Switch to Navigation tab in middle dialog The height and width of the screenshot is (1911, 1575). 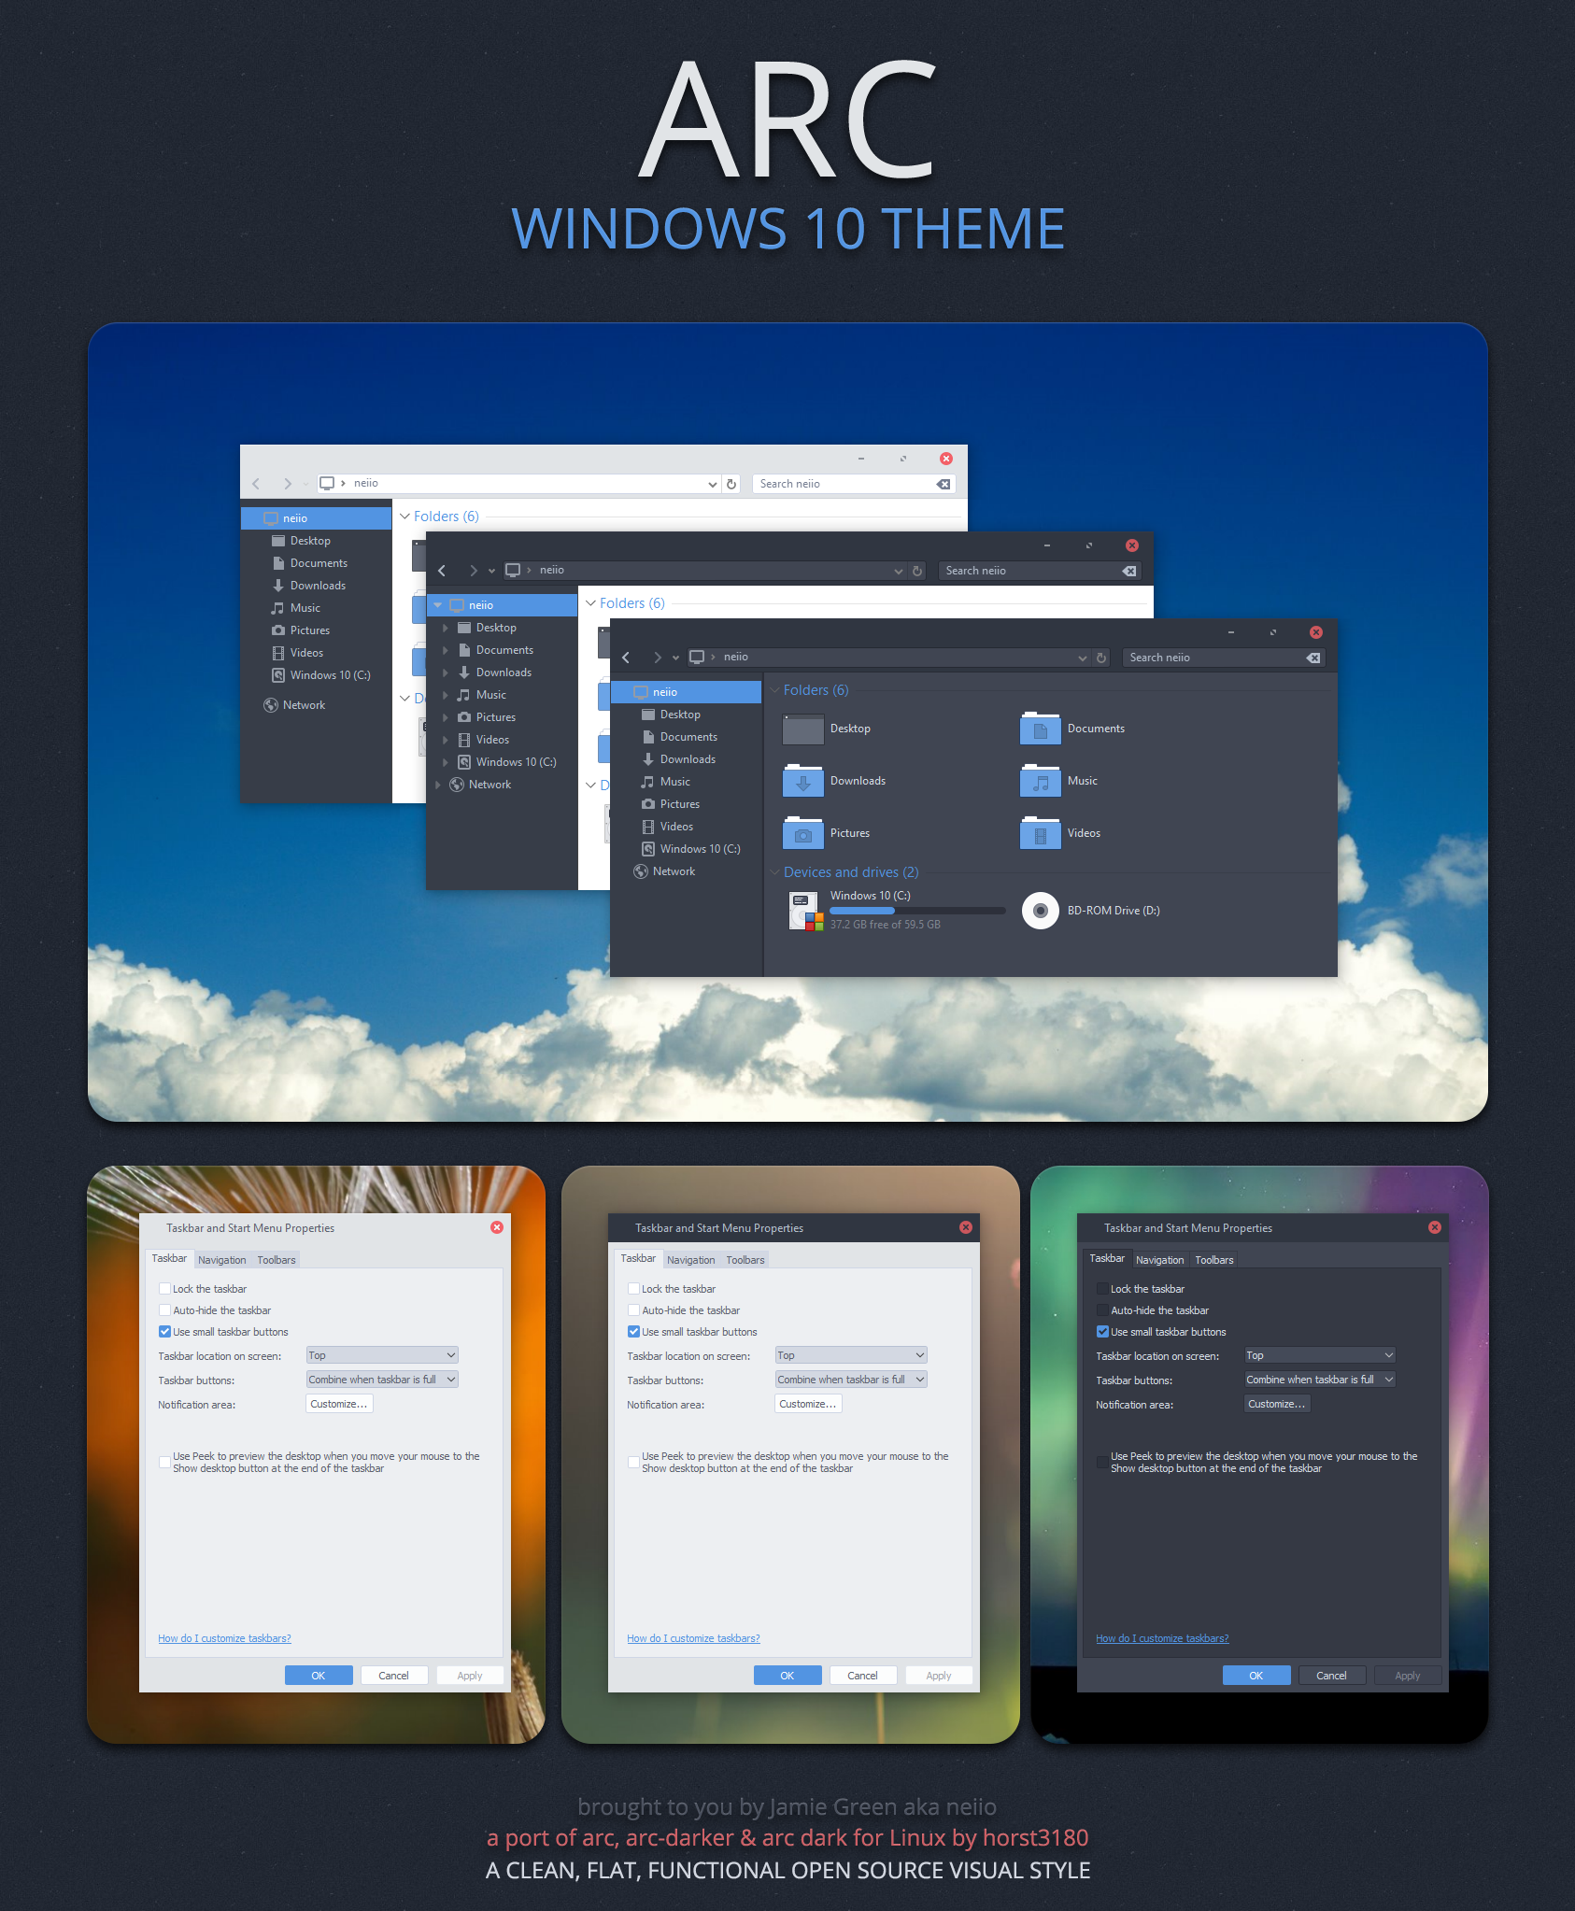point(691,1260)
